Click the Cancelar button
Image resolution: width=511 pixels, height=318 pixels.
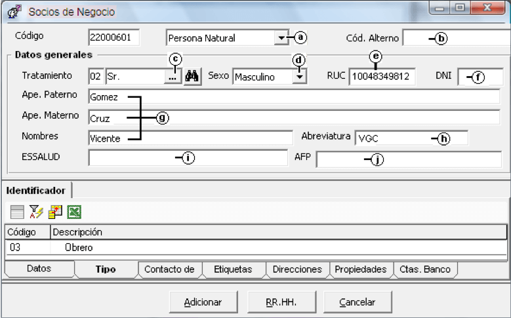[358, 302]
